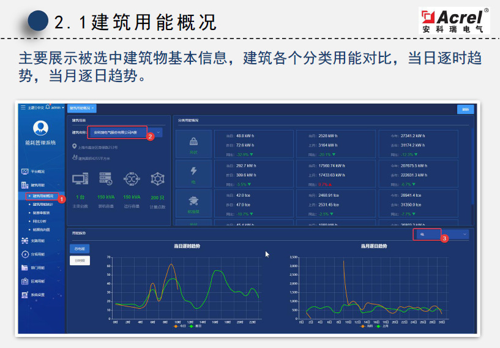The height and width of the screenshot is (348, 500).
Task: Click the 28941.4 tce yearly value
Action: pyautogui.click(x=411, y=195)
